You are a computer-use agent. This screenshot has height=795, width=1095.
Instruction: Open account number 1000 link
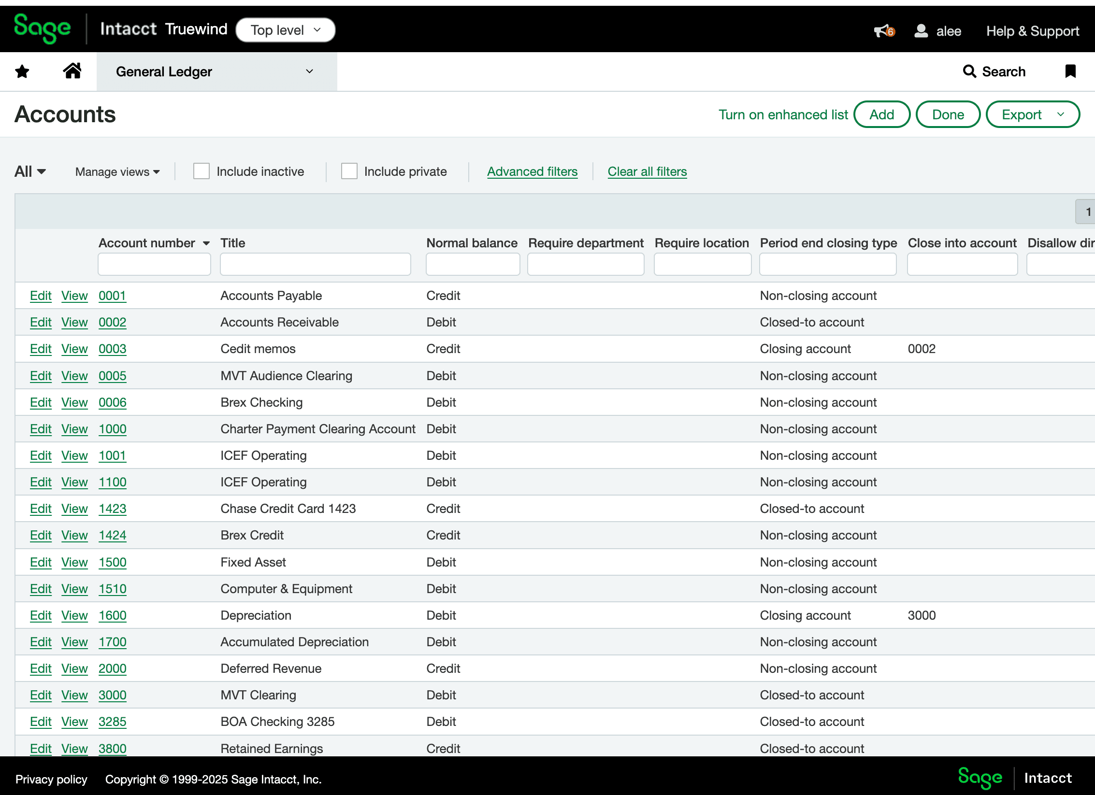coord(112,429)
